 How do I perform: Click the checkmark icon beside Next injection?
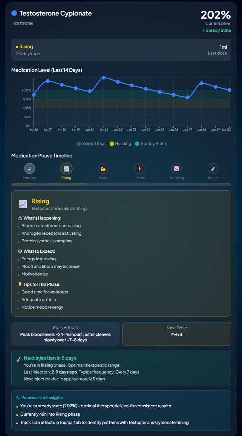18,359
